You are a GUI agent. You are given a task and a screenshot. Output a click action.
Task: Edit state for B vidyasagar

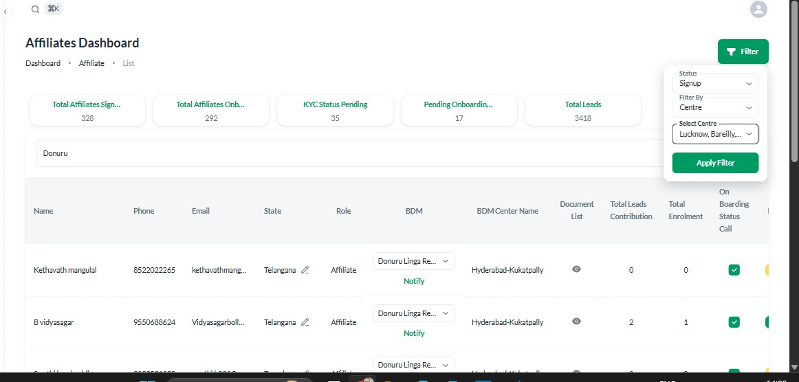pos(305,322)
